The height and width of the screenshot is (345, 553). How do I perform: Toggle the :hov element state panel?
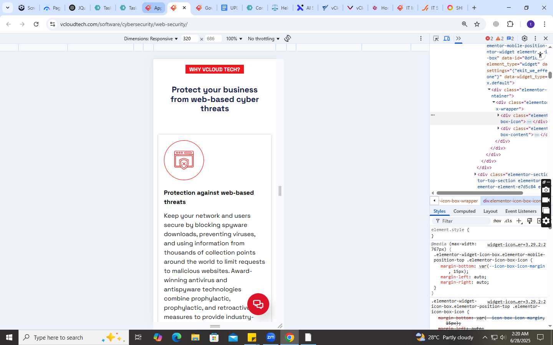[x=497, y=221]
